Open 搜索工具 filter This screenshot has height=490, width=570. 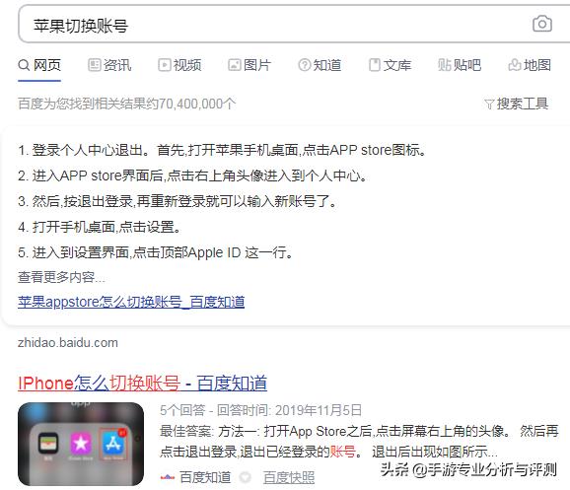pos(516,104)
